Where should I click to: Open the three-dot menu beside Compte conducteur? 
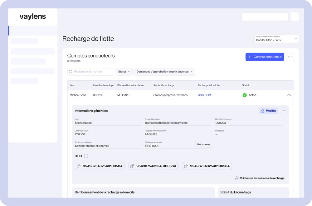tap(290, 57)
